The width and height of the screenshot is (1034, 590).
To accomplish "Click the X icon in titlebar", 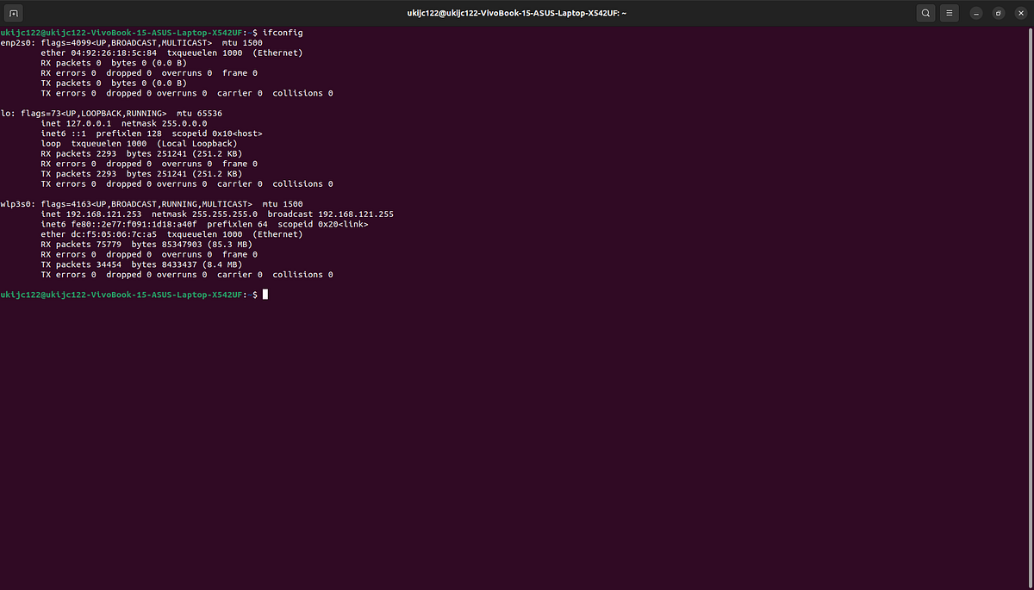I will 1020,13.
